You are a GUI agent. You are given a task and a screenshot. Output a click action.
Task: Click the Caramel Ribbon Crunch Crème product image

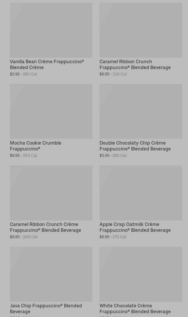51,193
